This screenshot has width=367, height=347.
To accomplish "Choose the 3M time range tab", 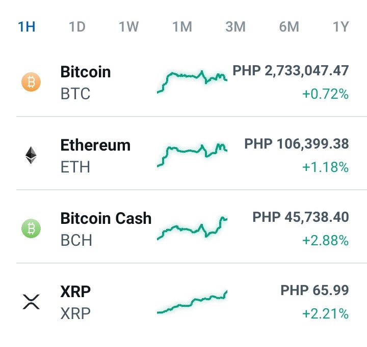I will [x=235, y=26].
